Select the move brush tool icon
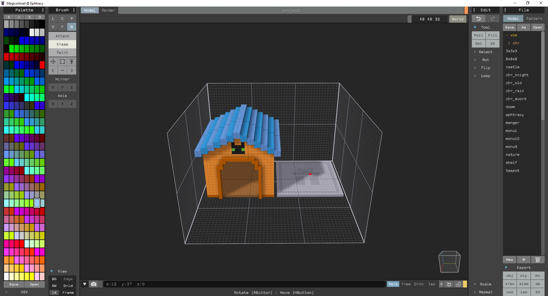 tap(53, 61)
